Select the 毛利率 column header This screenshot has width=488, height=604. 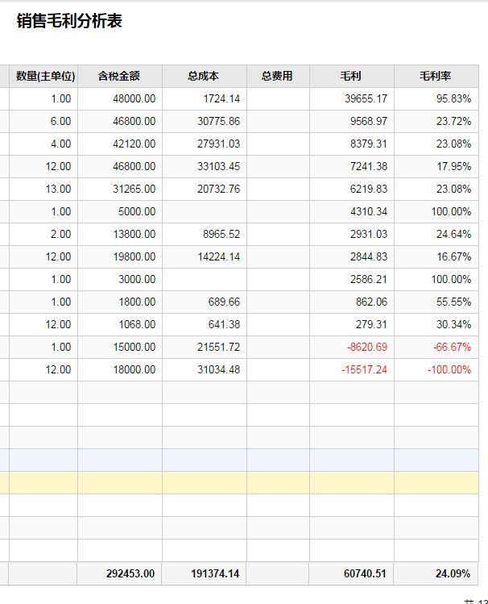click(x=436, y=77)
